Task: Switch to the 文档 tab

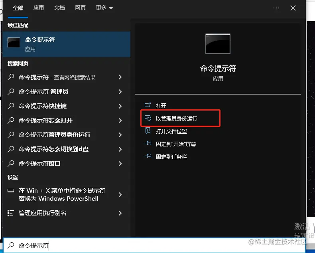Action: (59, 8)
